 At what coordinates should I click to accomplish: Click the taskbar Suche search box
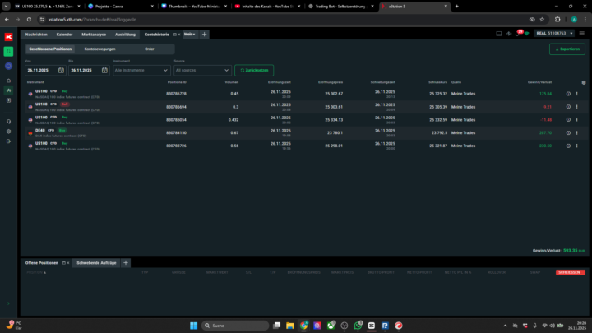(x=235, y=326)
